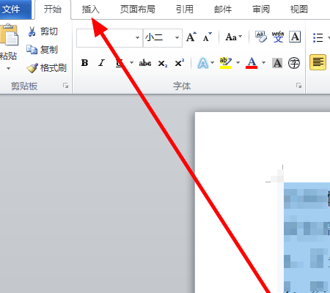This screenshot has height=293, width=330.
Task: Toggle the Align Left paragraph button
Action: (x=318, y=62)
